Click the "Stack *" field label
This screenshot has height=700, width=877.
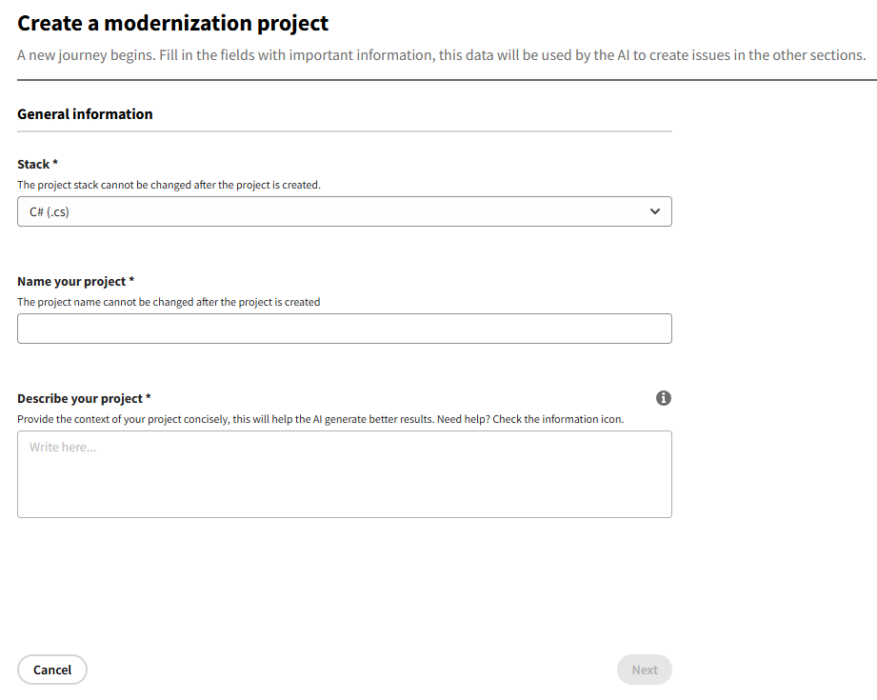click(38, 164)
